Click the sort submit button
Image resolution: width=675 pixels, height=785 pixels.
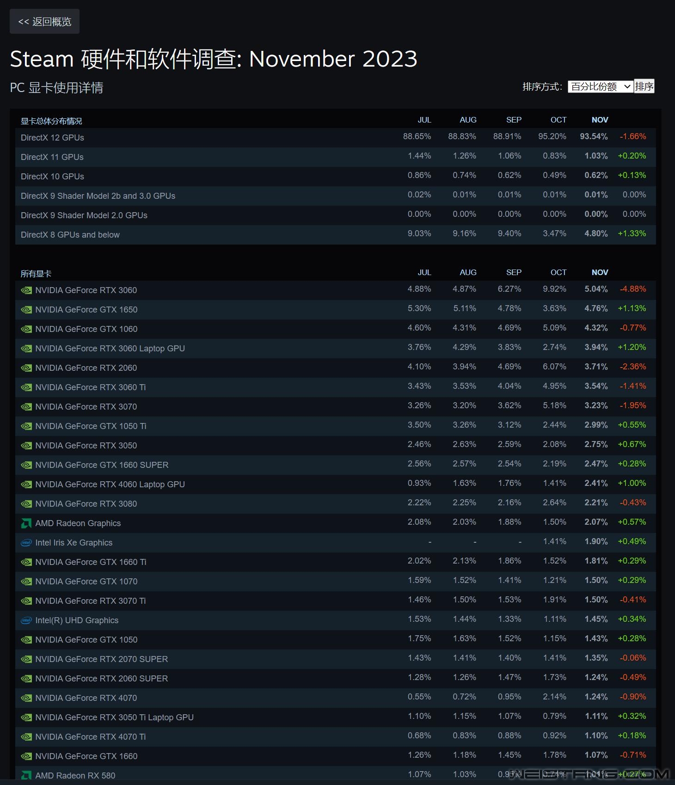click(x=644, y=86)
